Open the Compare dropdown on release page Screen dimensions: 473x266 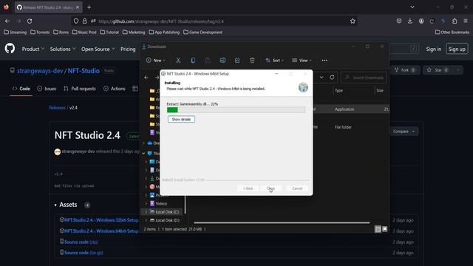click(x=404, y=132)
